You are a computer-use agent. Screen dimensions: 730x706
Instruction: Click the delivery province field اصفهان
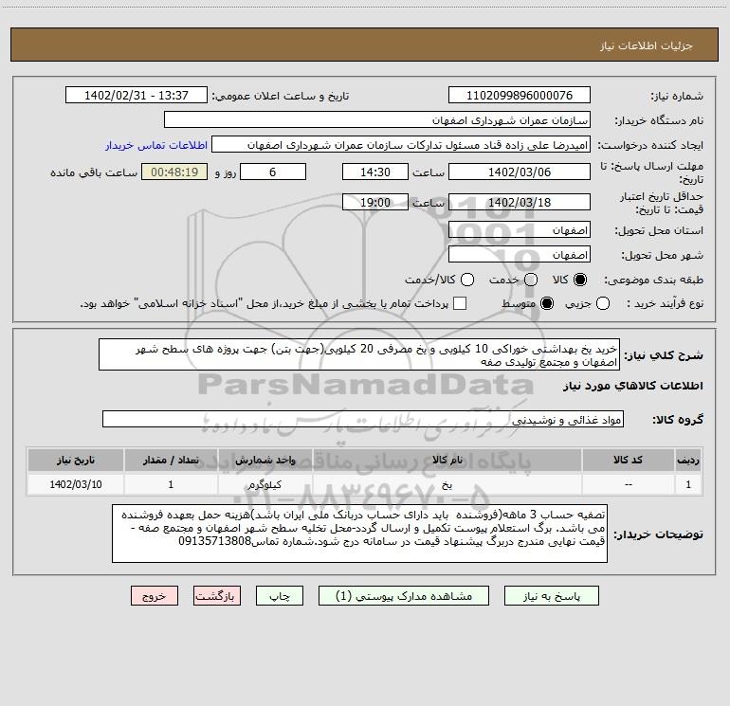(520, 230)
